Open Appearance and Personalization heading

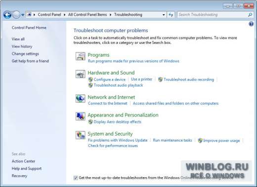(123, 115)
